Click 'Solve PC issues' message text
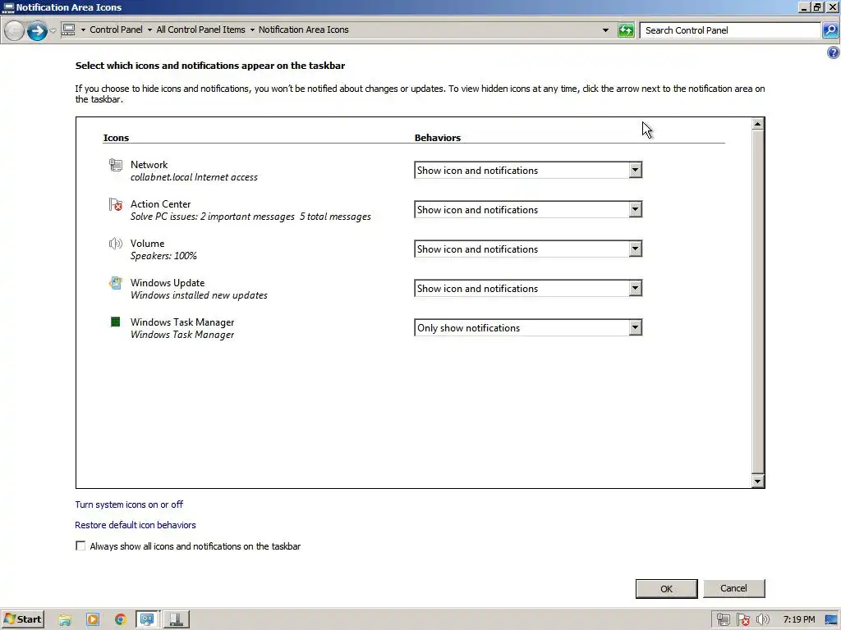This screenshot has width=841, height=630. pos(250,217)
